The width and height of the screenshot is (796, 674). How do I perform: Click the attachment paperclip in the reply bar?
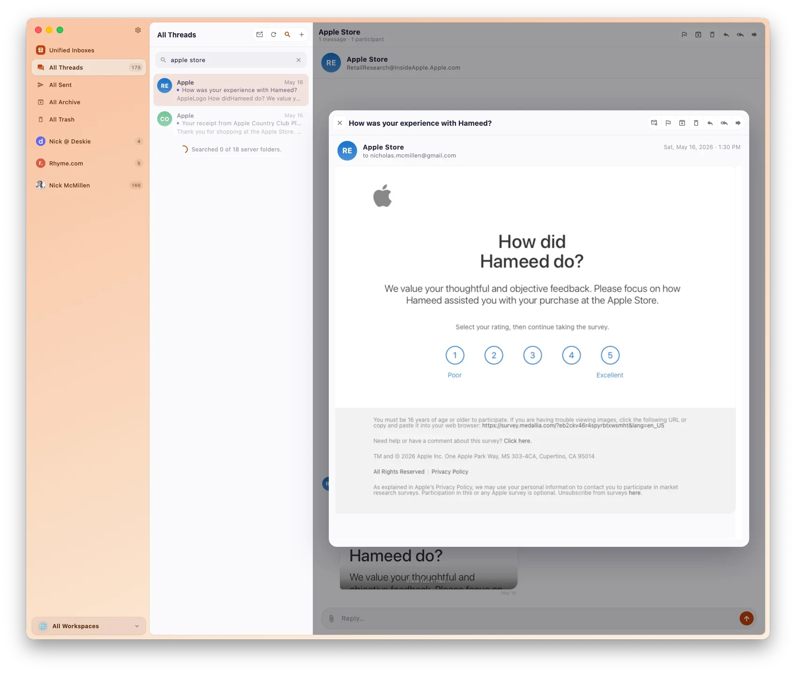pos(331,618)
